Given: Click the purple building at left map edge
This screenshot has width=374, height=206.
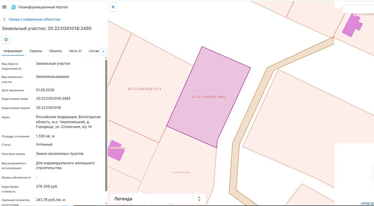Looking at the screenshot, I should tap(116, 150).
